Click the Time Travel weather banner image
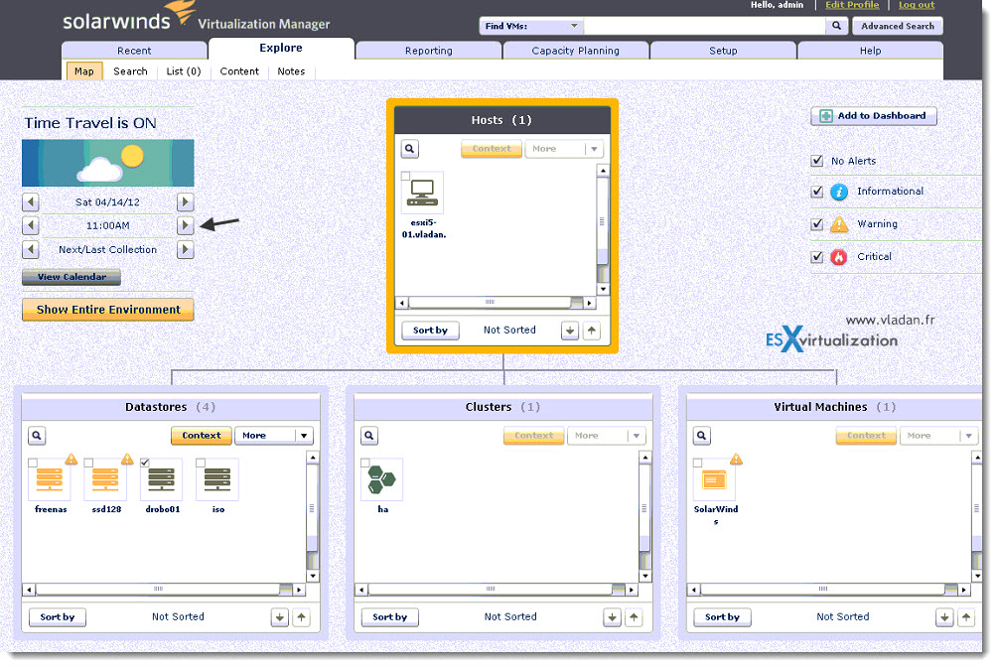The height and width of the screenshot is (667, 997). point(108,163)
